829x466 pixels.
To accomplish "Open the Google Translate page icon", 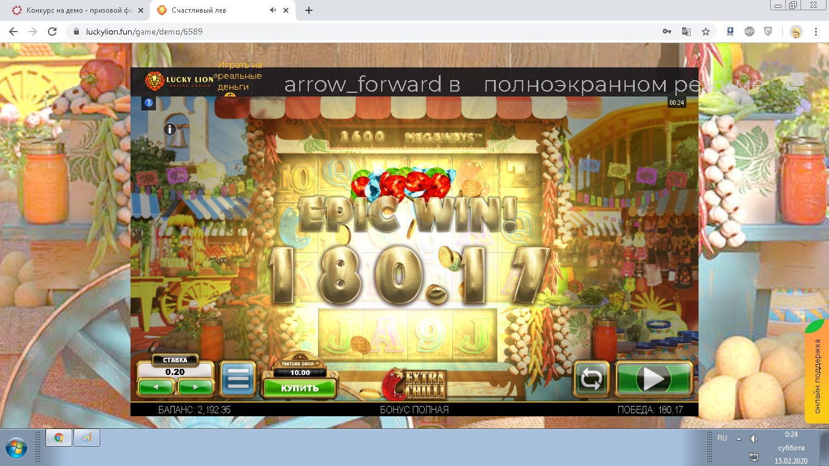I will (686, 32).
